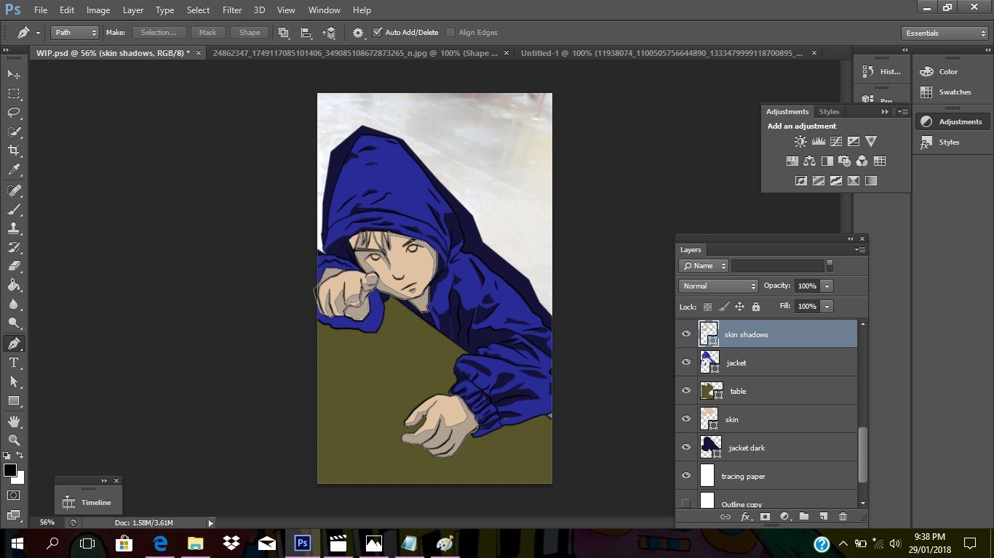Toggle Auto Add/Delete checkbox
Screen dimensions: 994x558
coord(377,33)
